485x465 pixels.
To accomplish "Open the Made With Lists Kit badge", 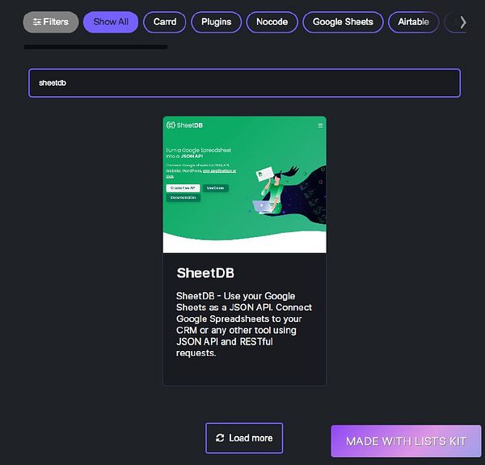I will (406, 441).
